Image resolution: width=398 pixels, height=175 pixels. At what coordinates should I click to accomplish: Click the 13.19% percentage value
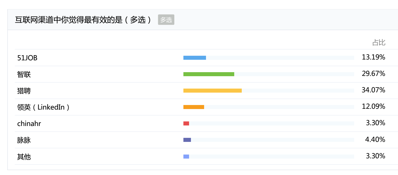pos(374,57)
